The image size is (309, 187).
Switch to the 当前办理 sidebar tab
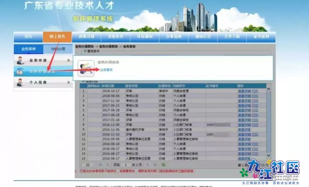(x=58, y=49)
